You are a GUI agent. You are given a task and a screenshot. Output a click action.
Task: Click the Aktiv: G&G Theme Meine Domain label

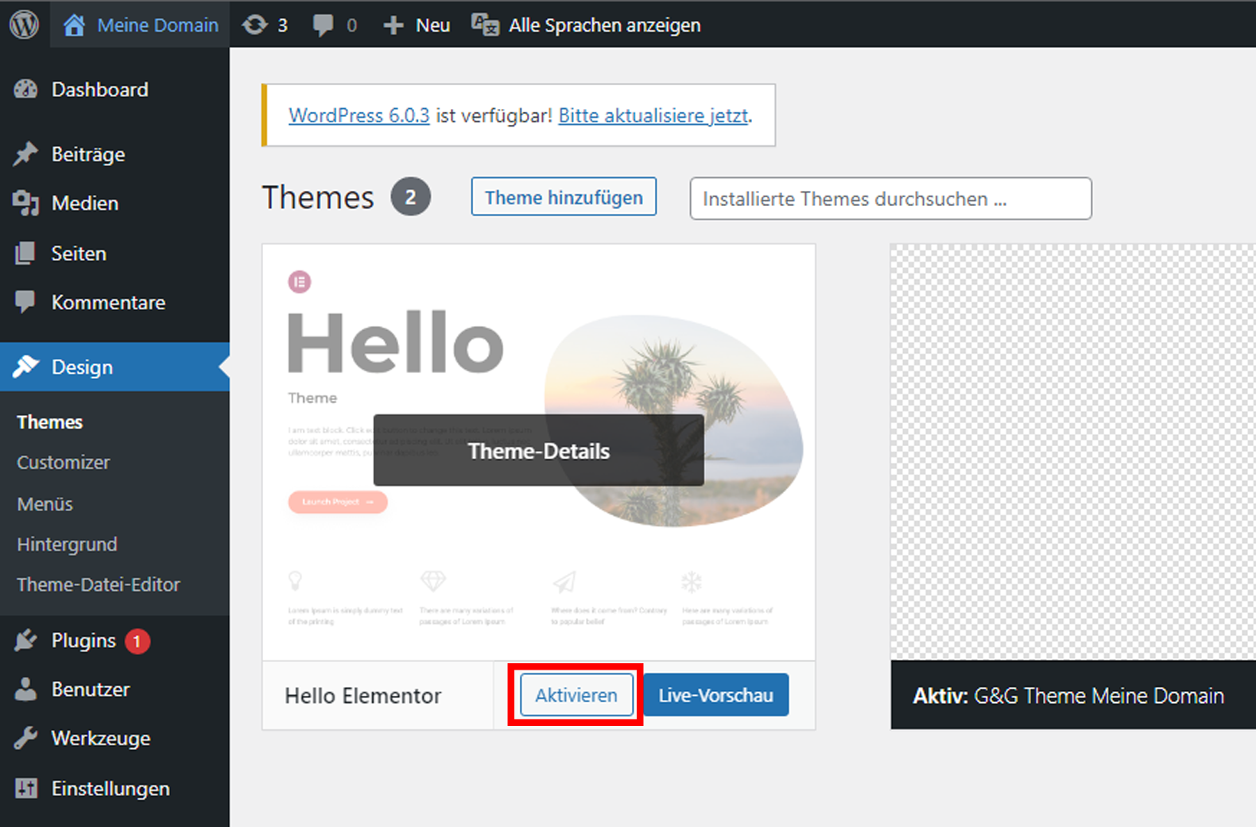tap(1068, 696)
